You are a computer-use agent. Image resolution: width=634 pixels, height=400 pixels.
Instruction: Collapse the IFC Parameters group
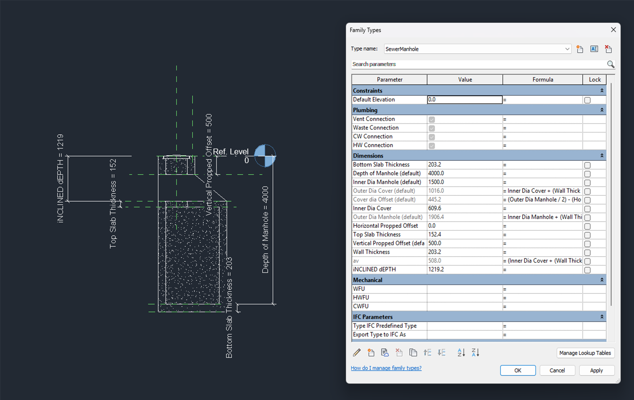point(602,317)
